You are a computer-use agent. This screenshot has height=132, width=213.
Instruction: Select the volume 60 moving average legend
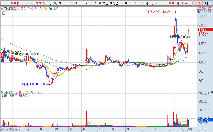click(33, 92)
